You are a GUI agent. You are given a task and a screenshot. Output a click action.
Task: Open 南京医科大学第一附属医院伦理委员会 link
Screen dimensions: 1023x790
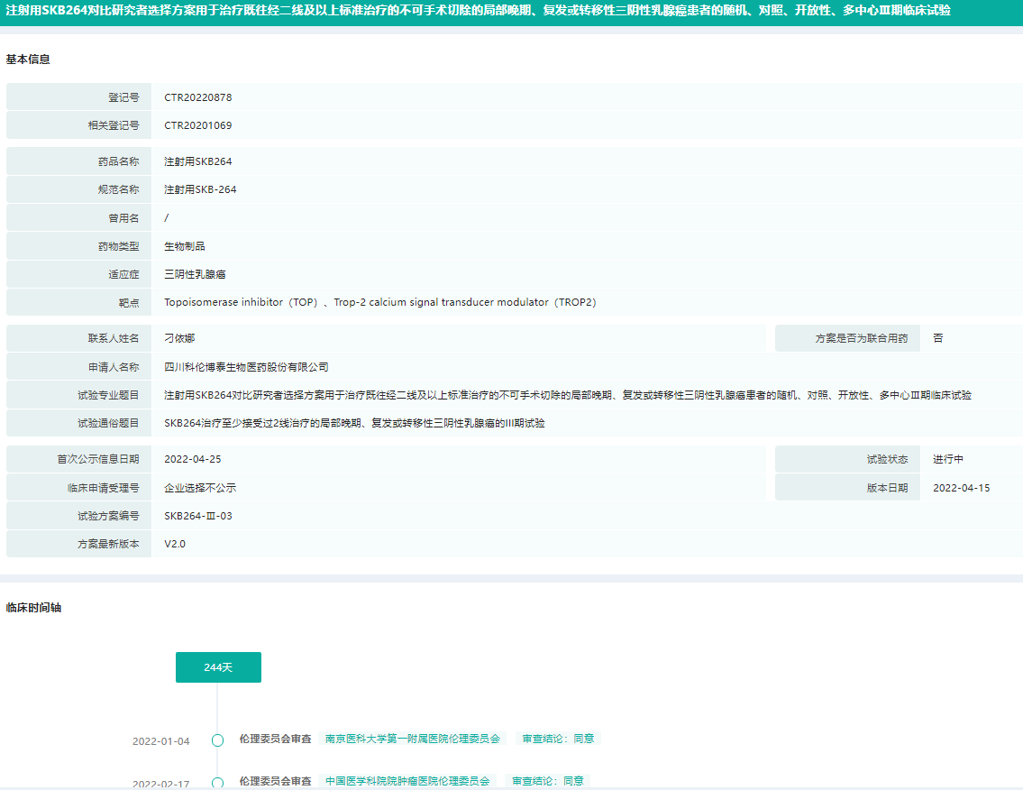point(412,739)
